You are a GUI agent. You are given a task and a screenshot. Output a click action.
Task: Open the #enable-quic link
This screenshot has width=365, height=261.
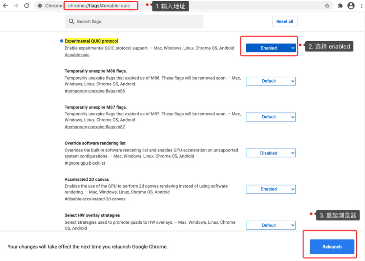pyautogui.click(x=77, y=55)
